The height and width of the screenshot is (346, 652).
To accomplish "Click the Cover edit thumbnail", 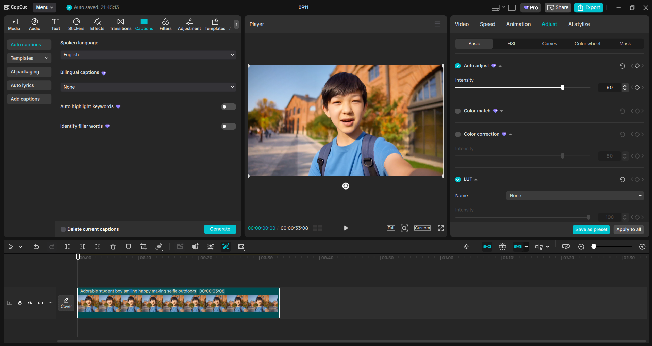I will pos(66,302).
